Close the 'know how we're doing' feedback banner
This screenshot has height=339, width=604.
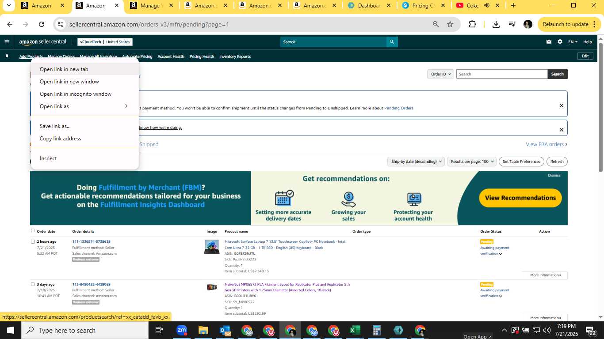pyautogui.click(x=562, y=130)
